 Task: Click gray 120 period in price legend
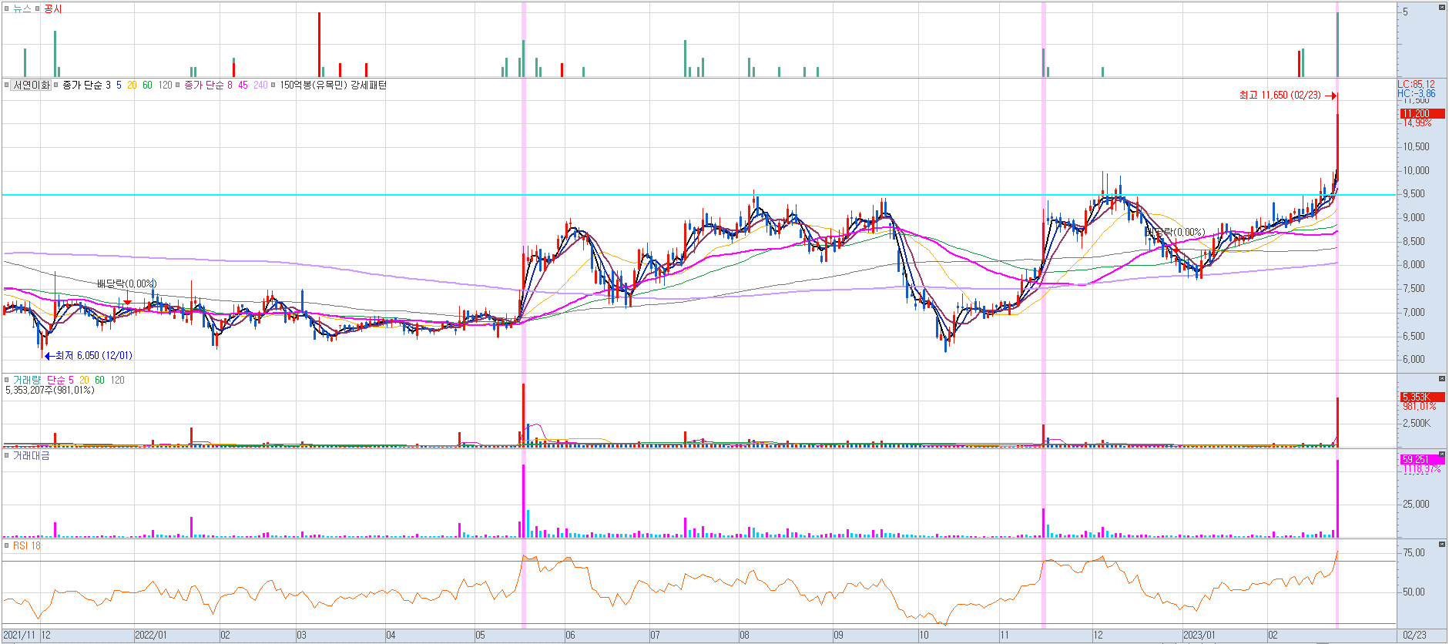pyautogui.click(x=166, y=85)
